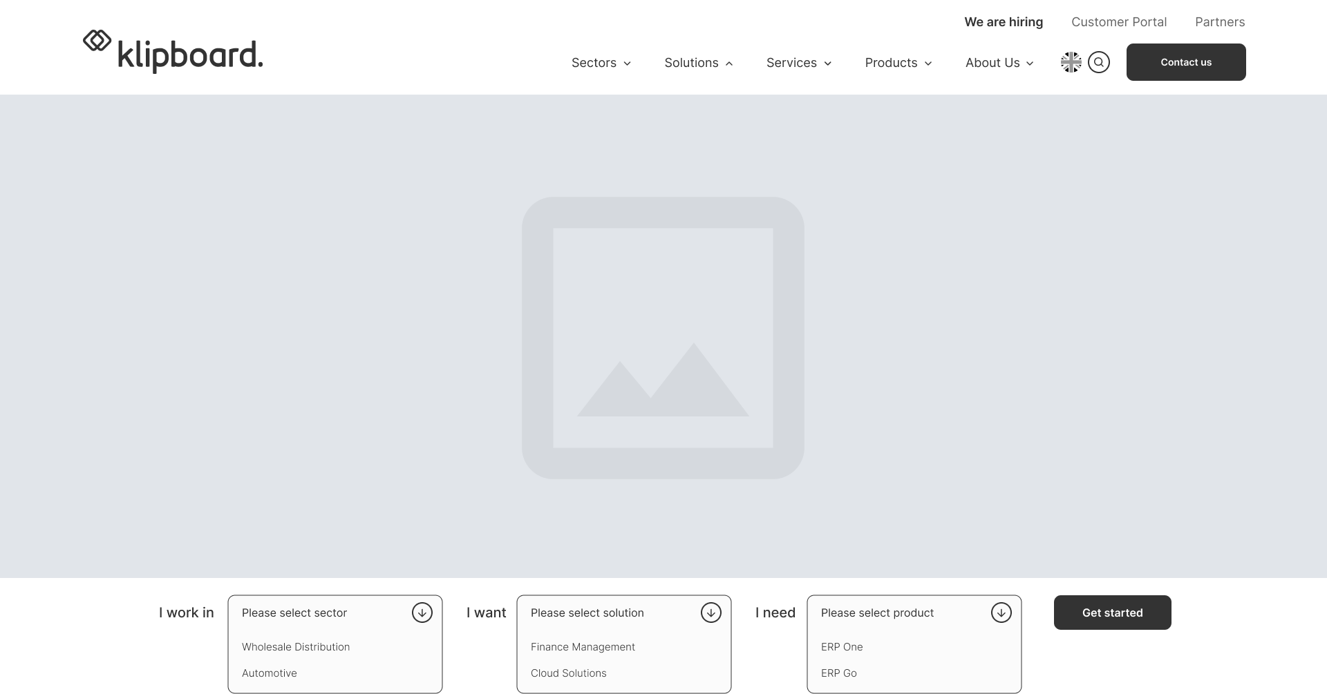
Task: Open the We are hiring link
Action: 1003,22
